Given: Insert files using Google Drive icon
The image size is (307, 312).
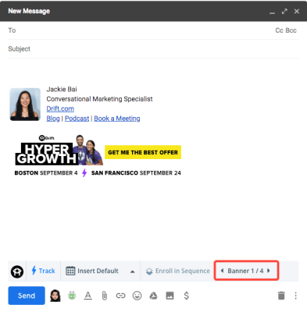Looking at the screenshot, I should point(153,296).
